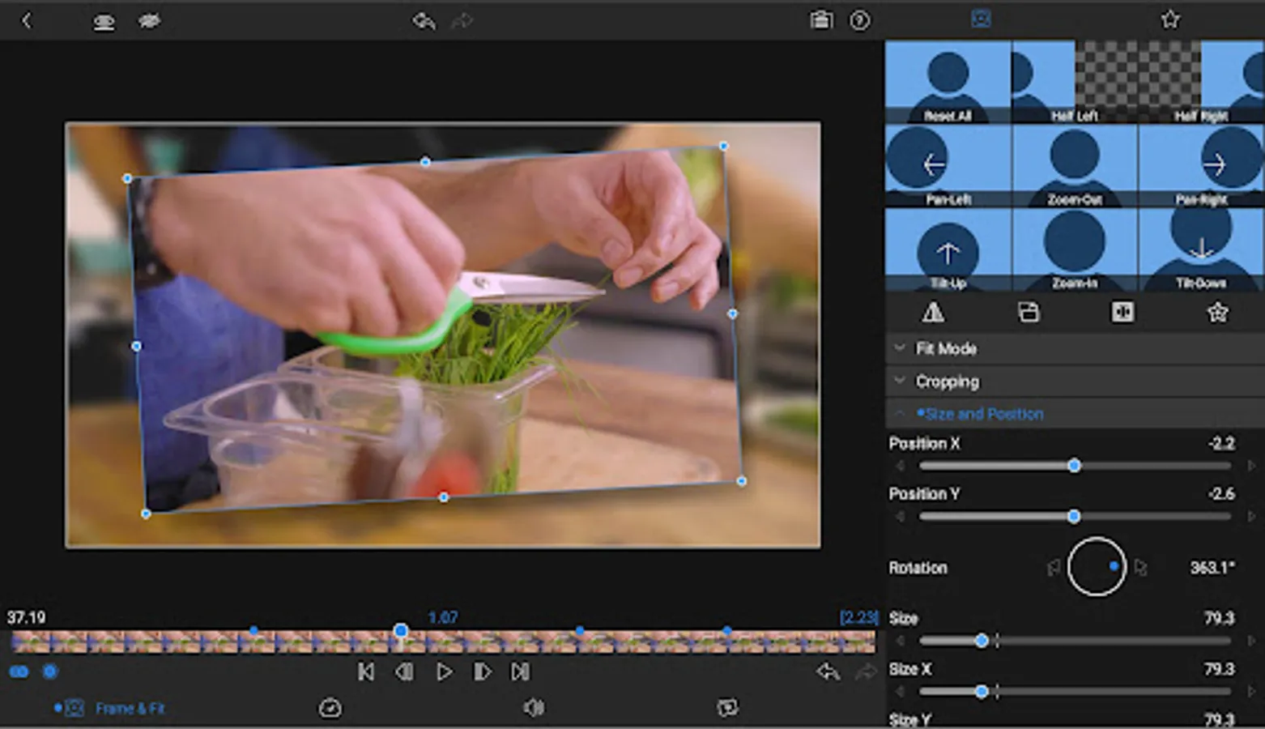Collapse the Size and Position section
1265x729 pixels.
[x=983, y=414]
